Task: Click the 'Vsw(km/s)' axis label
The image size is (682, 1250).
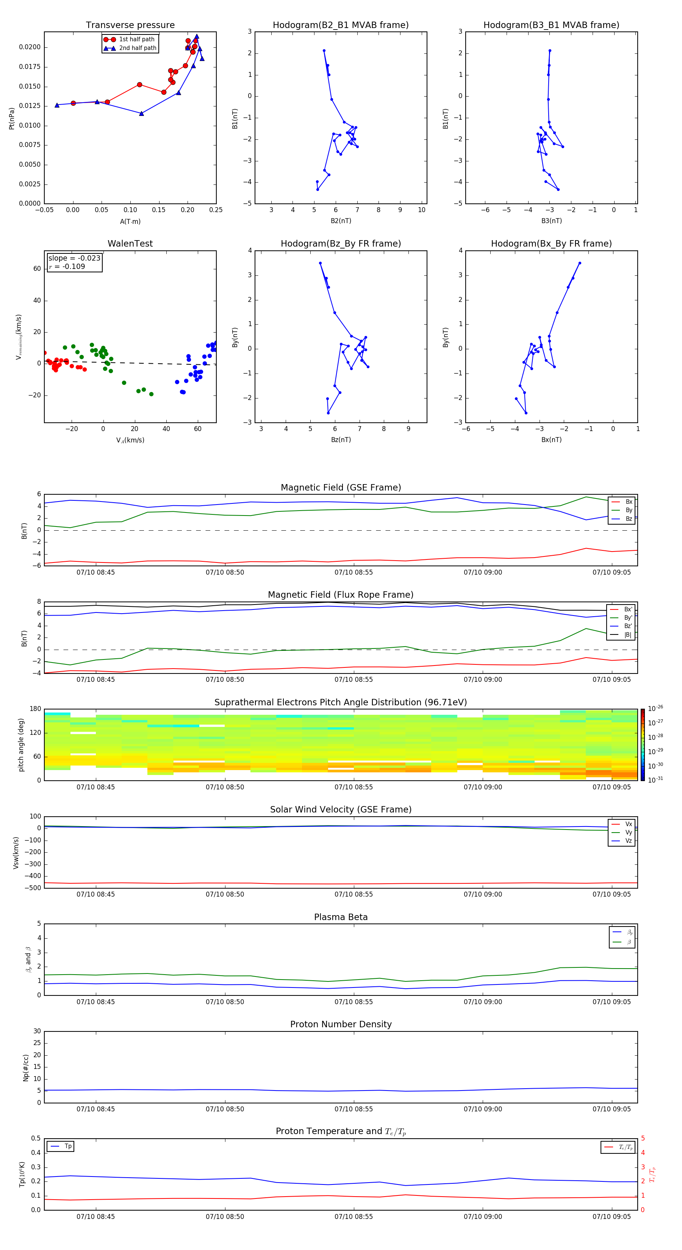Action: pyautogui.click(x=16, y=853)
